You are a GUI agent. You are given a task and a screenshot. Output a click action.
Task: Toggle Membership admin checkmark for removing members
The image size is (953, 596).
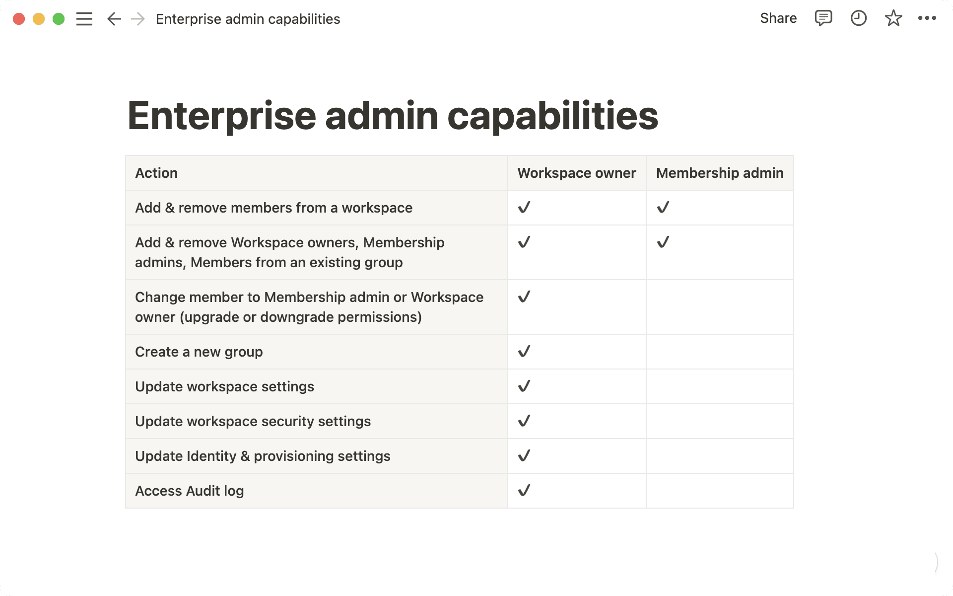click(663, 208)
